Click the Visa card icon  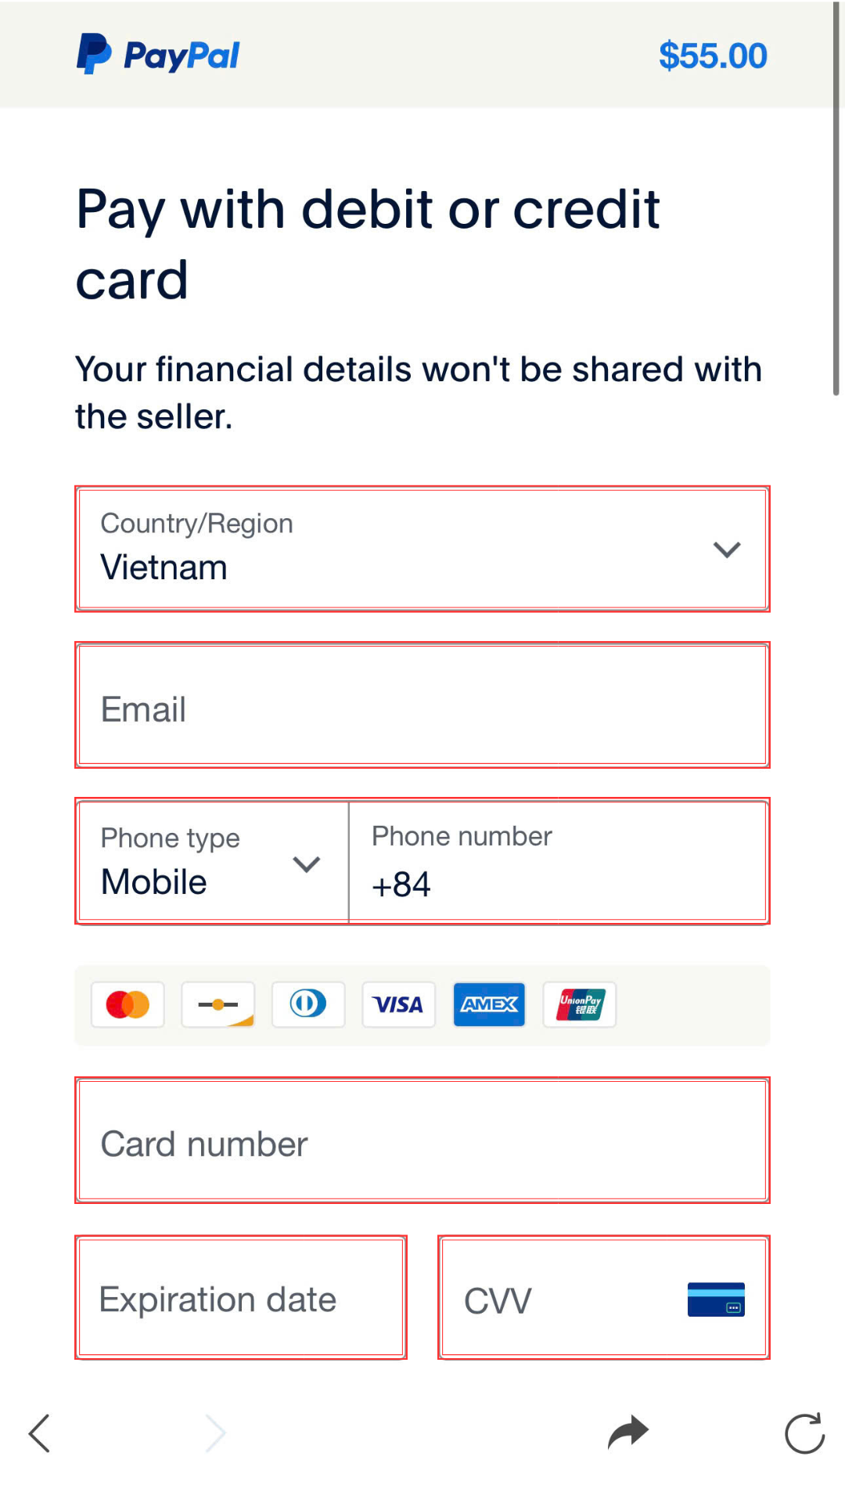click(398, 1004)
